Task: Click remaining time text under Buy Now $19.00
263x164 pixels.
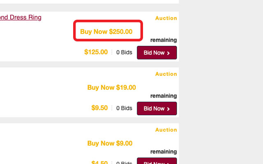Action: (164, 96)
